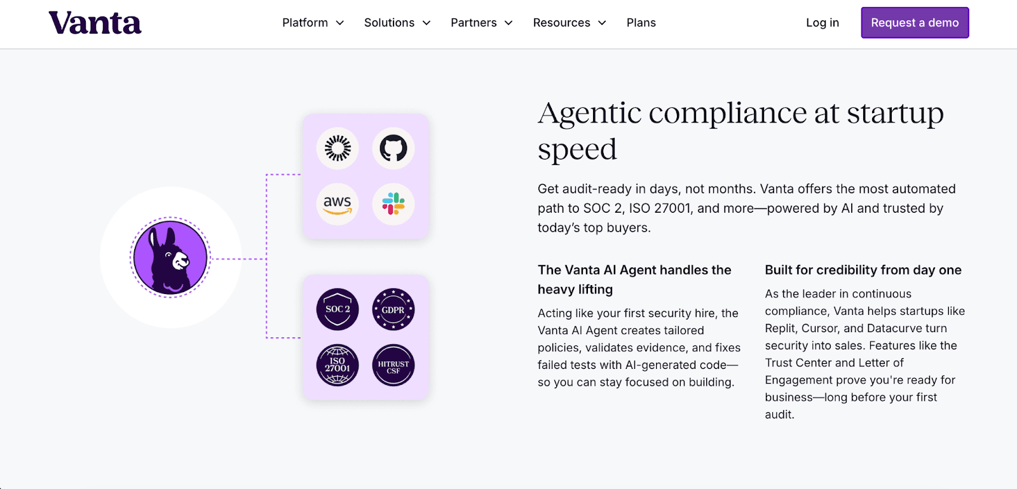Image resolution: width=1017 pixels, height=489 pixels.
Task: Click the 'Agentic compliance at startup speed' heading
Action: click(741, 131)
